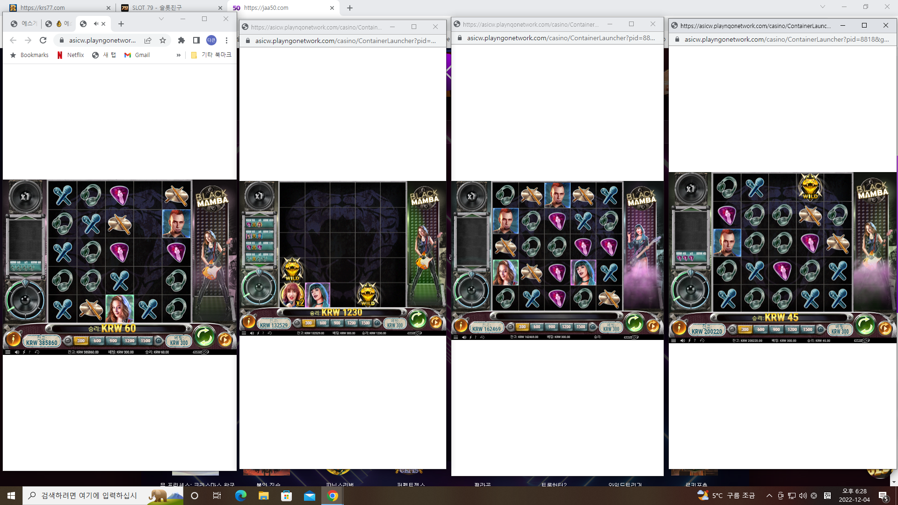Open game history in the first game window

pos(37,352)
